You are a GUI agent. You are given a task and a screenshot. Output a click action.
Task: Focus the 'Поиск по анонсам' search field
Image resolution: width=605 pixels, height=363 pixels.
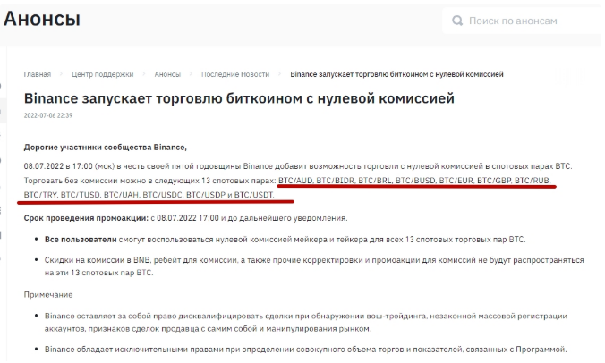pos(524,21)
